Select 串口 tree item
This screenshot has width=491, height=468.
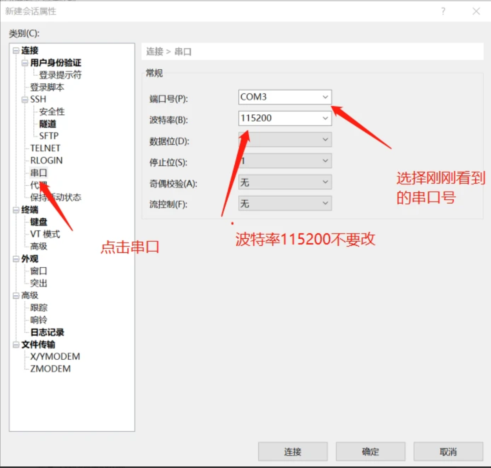coord(38,173)
